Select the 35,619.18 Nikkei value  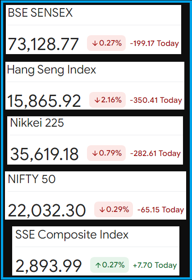coord(45,154)
